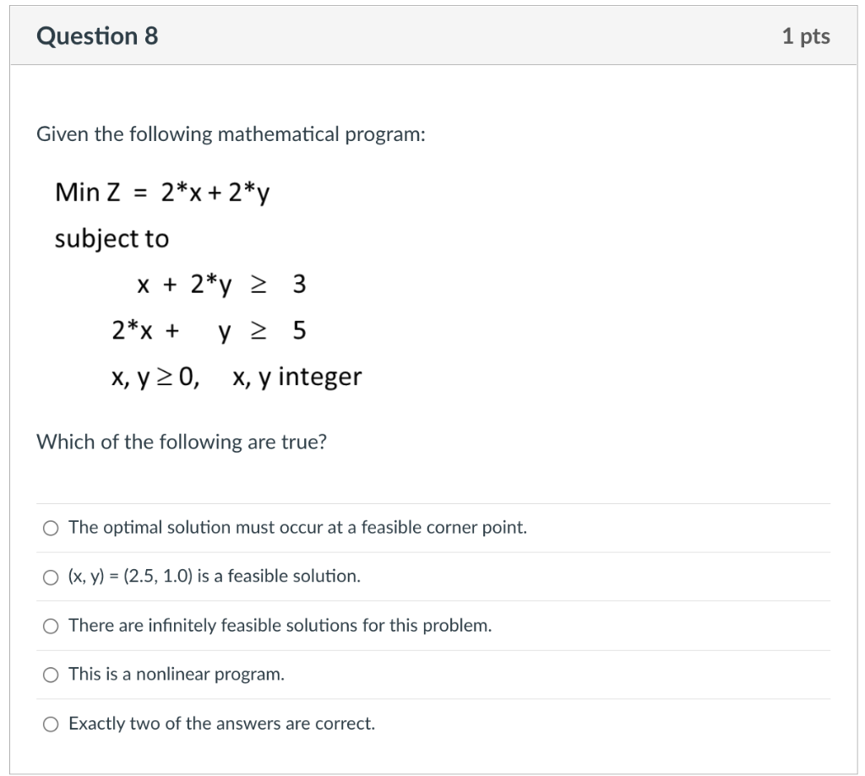Pick 'Exactly two of the answers are correct'
Image resolution: width=865 pixels, height=776 pixels.
(51, 724)
